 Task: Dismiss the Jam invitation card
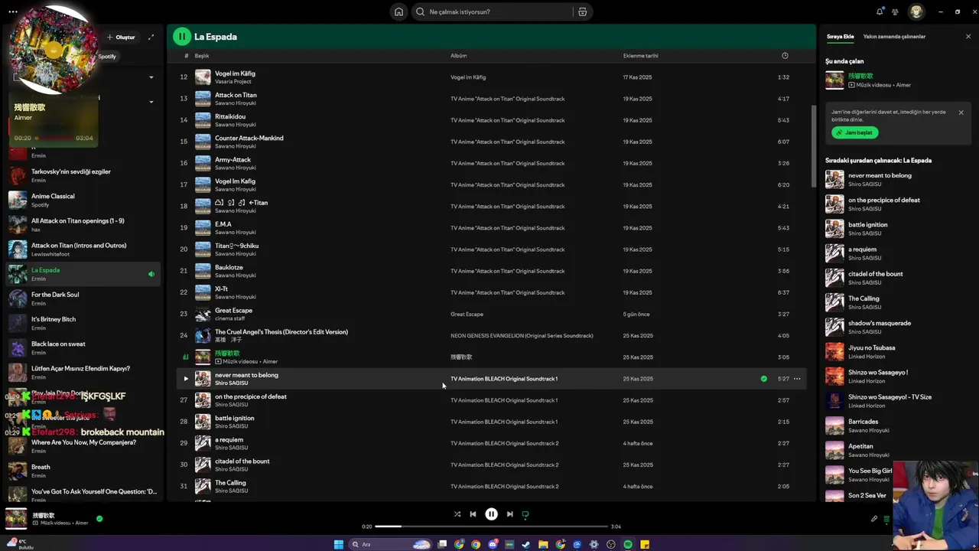[961, 112]
